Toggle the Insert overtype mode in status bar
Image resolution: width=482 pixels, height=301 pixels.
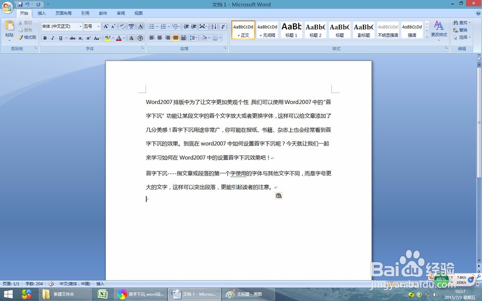[100, 284]
